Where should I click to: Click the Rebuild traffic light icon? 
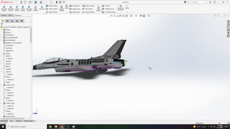pos(57,2)
